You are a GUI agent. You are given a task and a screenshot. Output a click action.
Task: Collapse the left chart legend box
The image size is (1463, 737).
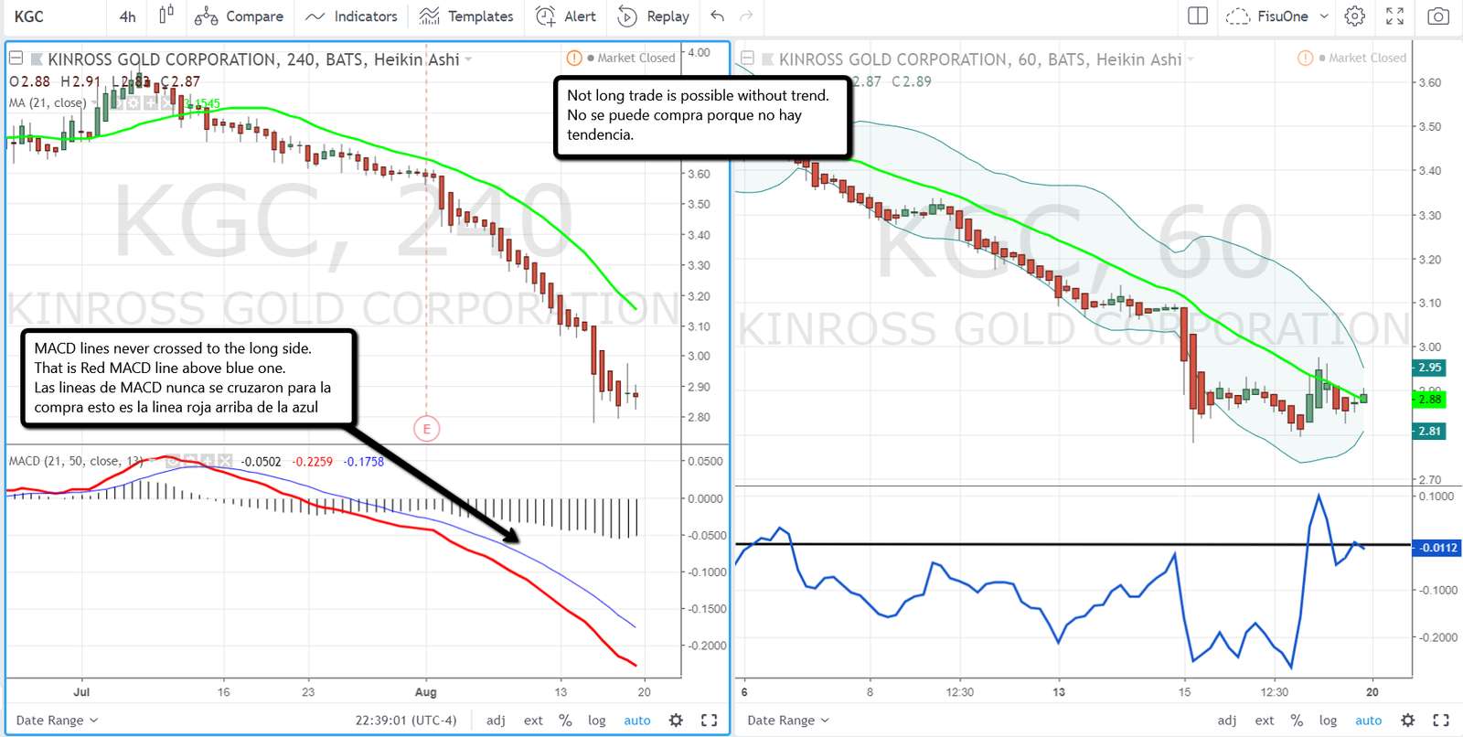(16, 59)
